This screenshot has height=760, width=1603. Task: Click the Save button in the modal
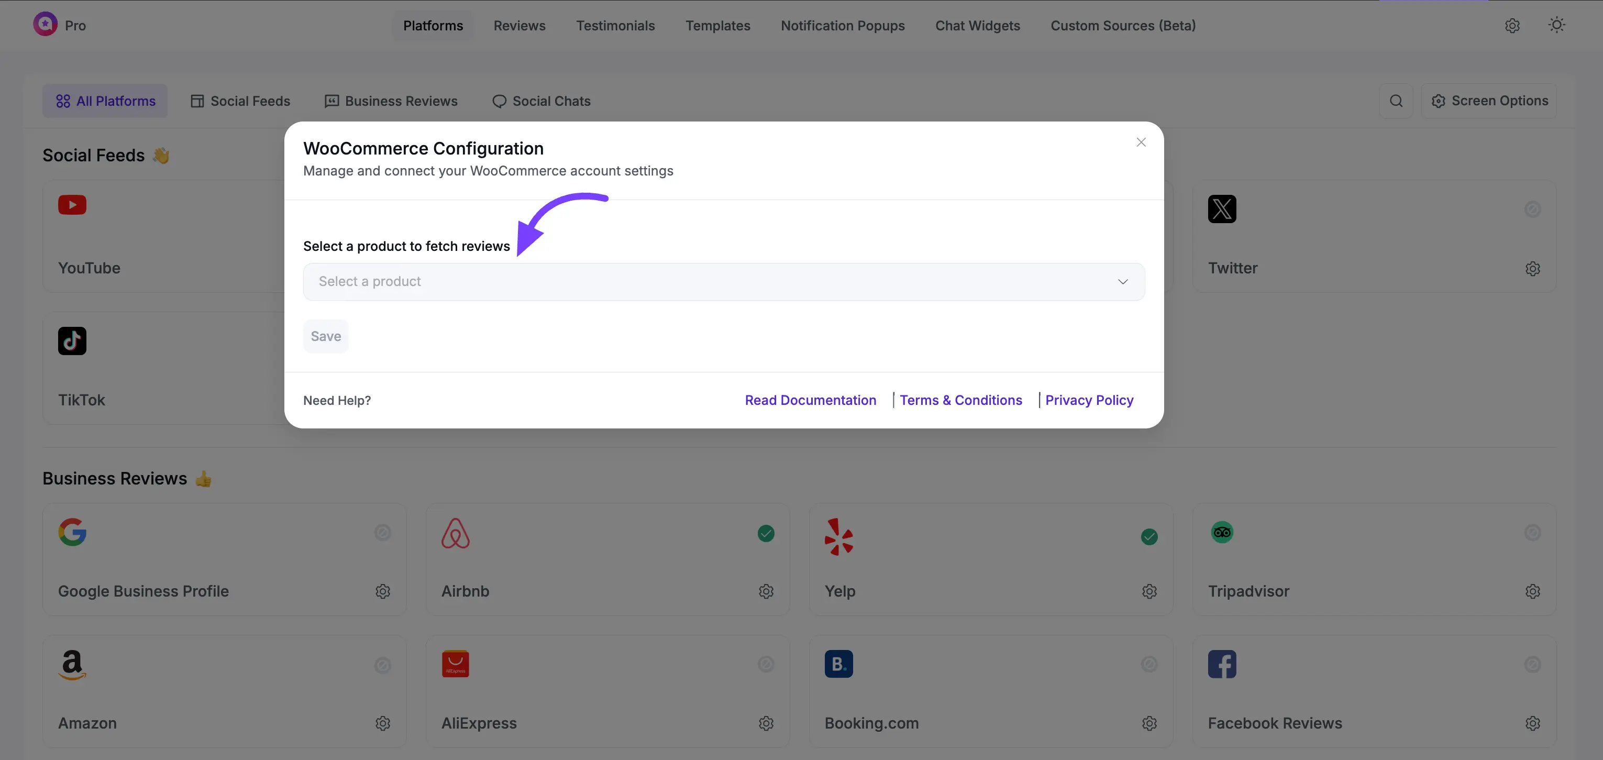click(x=325, y=336)
